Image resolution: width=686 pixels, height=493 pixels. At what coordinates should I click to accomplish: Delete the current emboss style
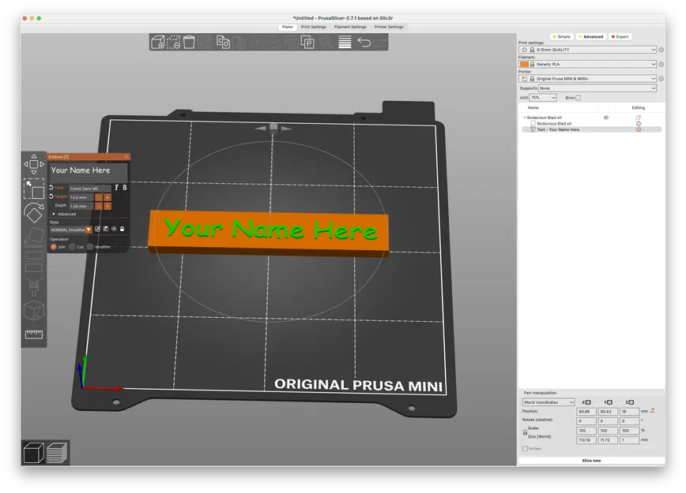coord(122,229)
